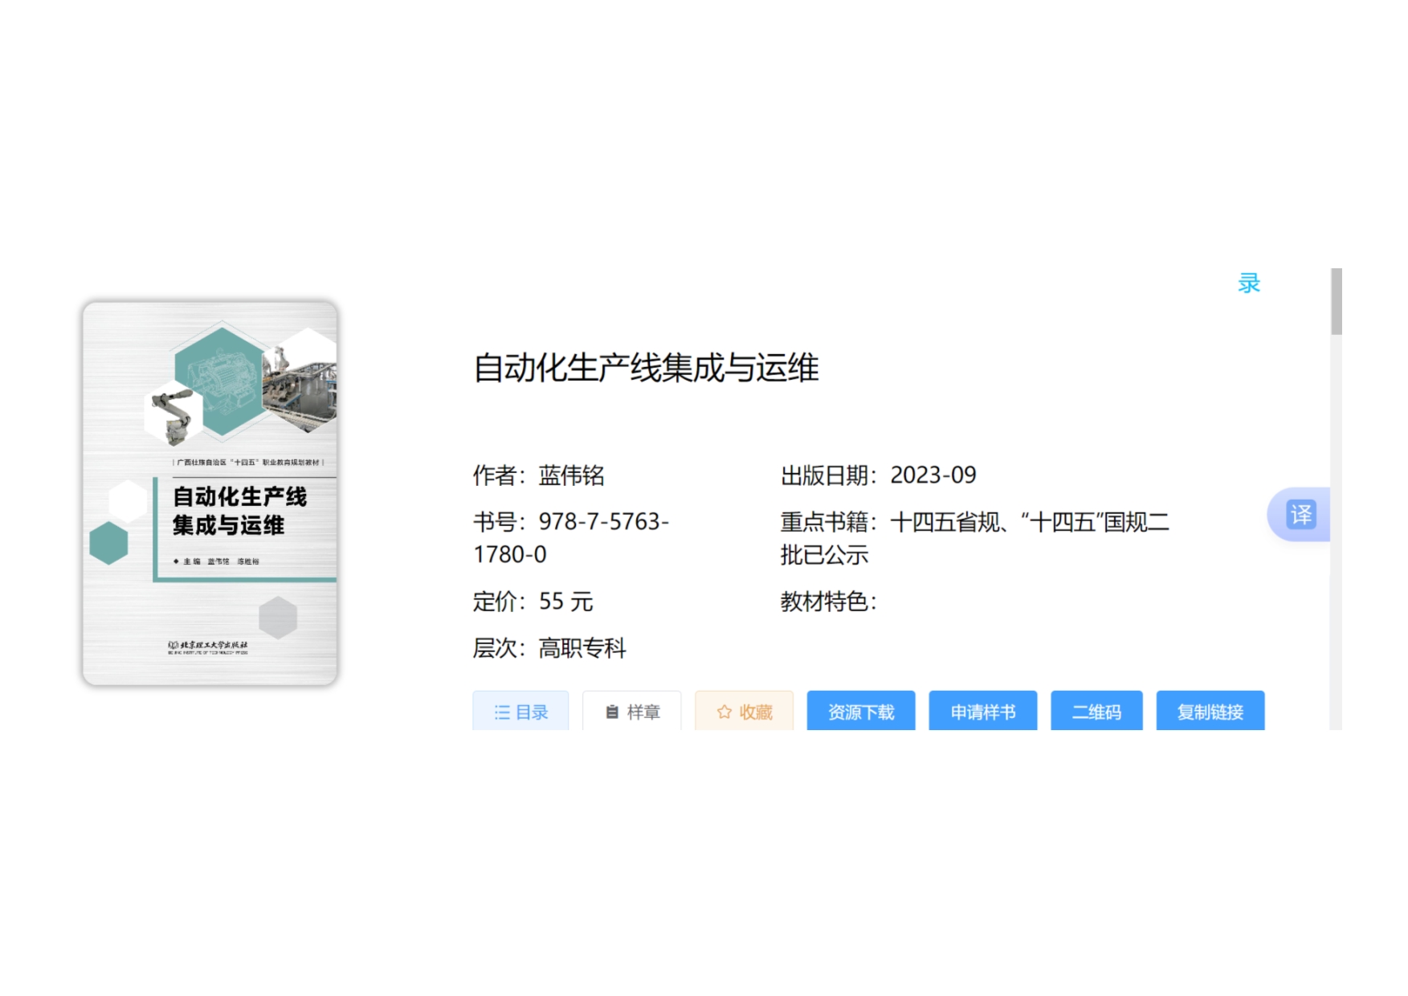
Task: Copy the book link with 复制链接
Action: [x=1210, y=712]
